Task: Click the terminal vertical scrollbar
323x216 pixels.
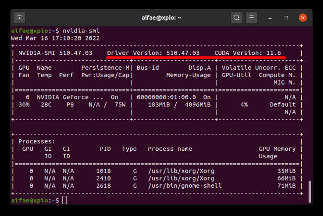Action: click(x=310, y=192)
